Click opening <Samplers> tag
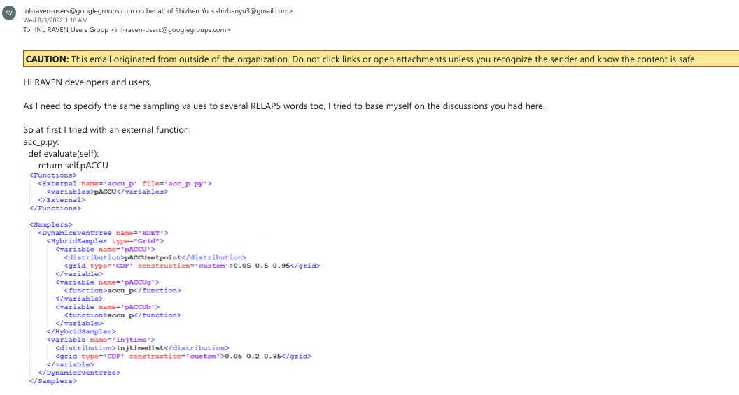The height and width of the screenshot is (395, 739). point(51,224)
